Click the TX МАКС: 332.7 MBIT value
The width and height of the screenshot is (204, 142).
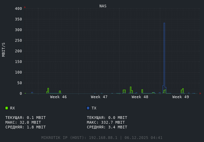click(x=106, y=122)
